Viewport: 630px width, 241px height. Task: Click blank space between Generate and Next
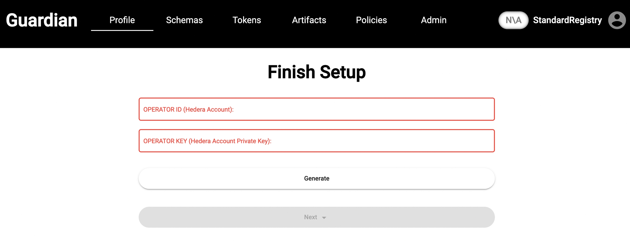(317, 198)
